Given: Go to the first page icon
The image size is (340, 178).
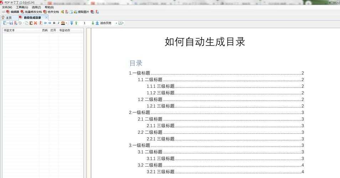Looking at the screenshot, I should pos(72,23).
